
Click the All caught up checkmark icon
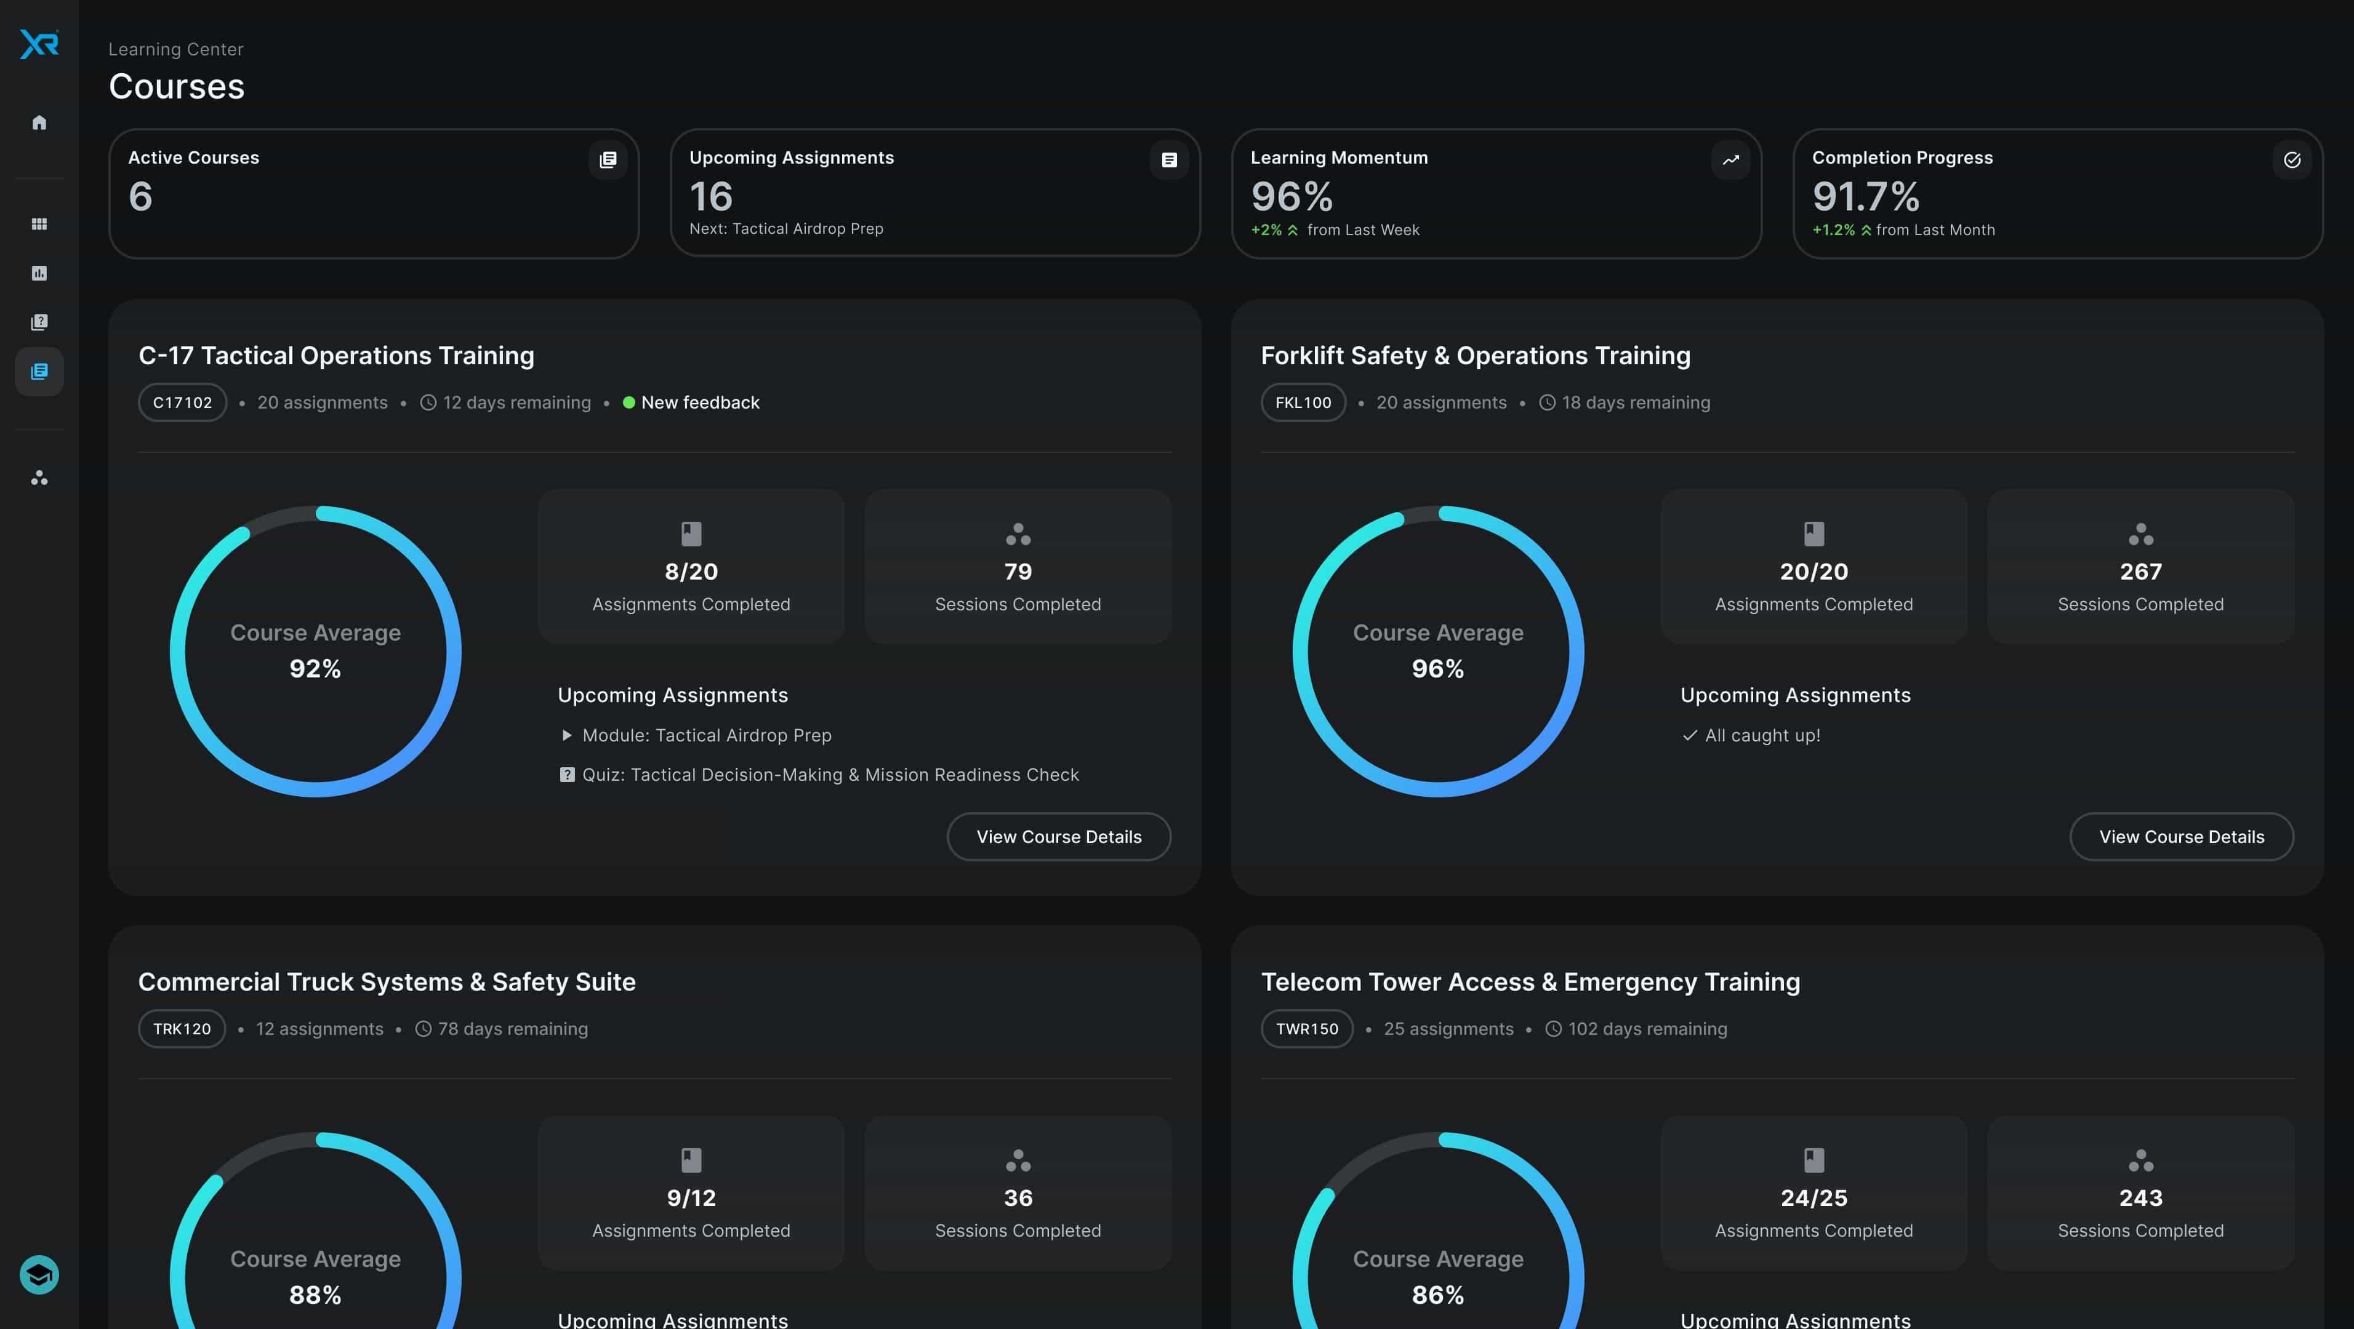coord(1690,735)
